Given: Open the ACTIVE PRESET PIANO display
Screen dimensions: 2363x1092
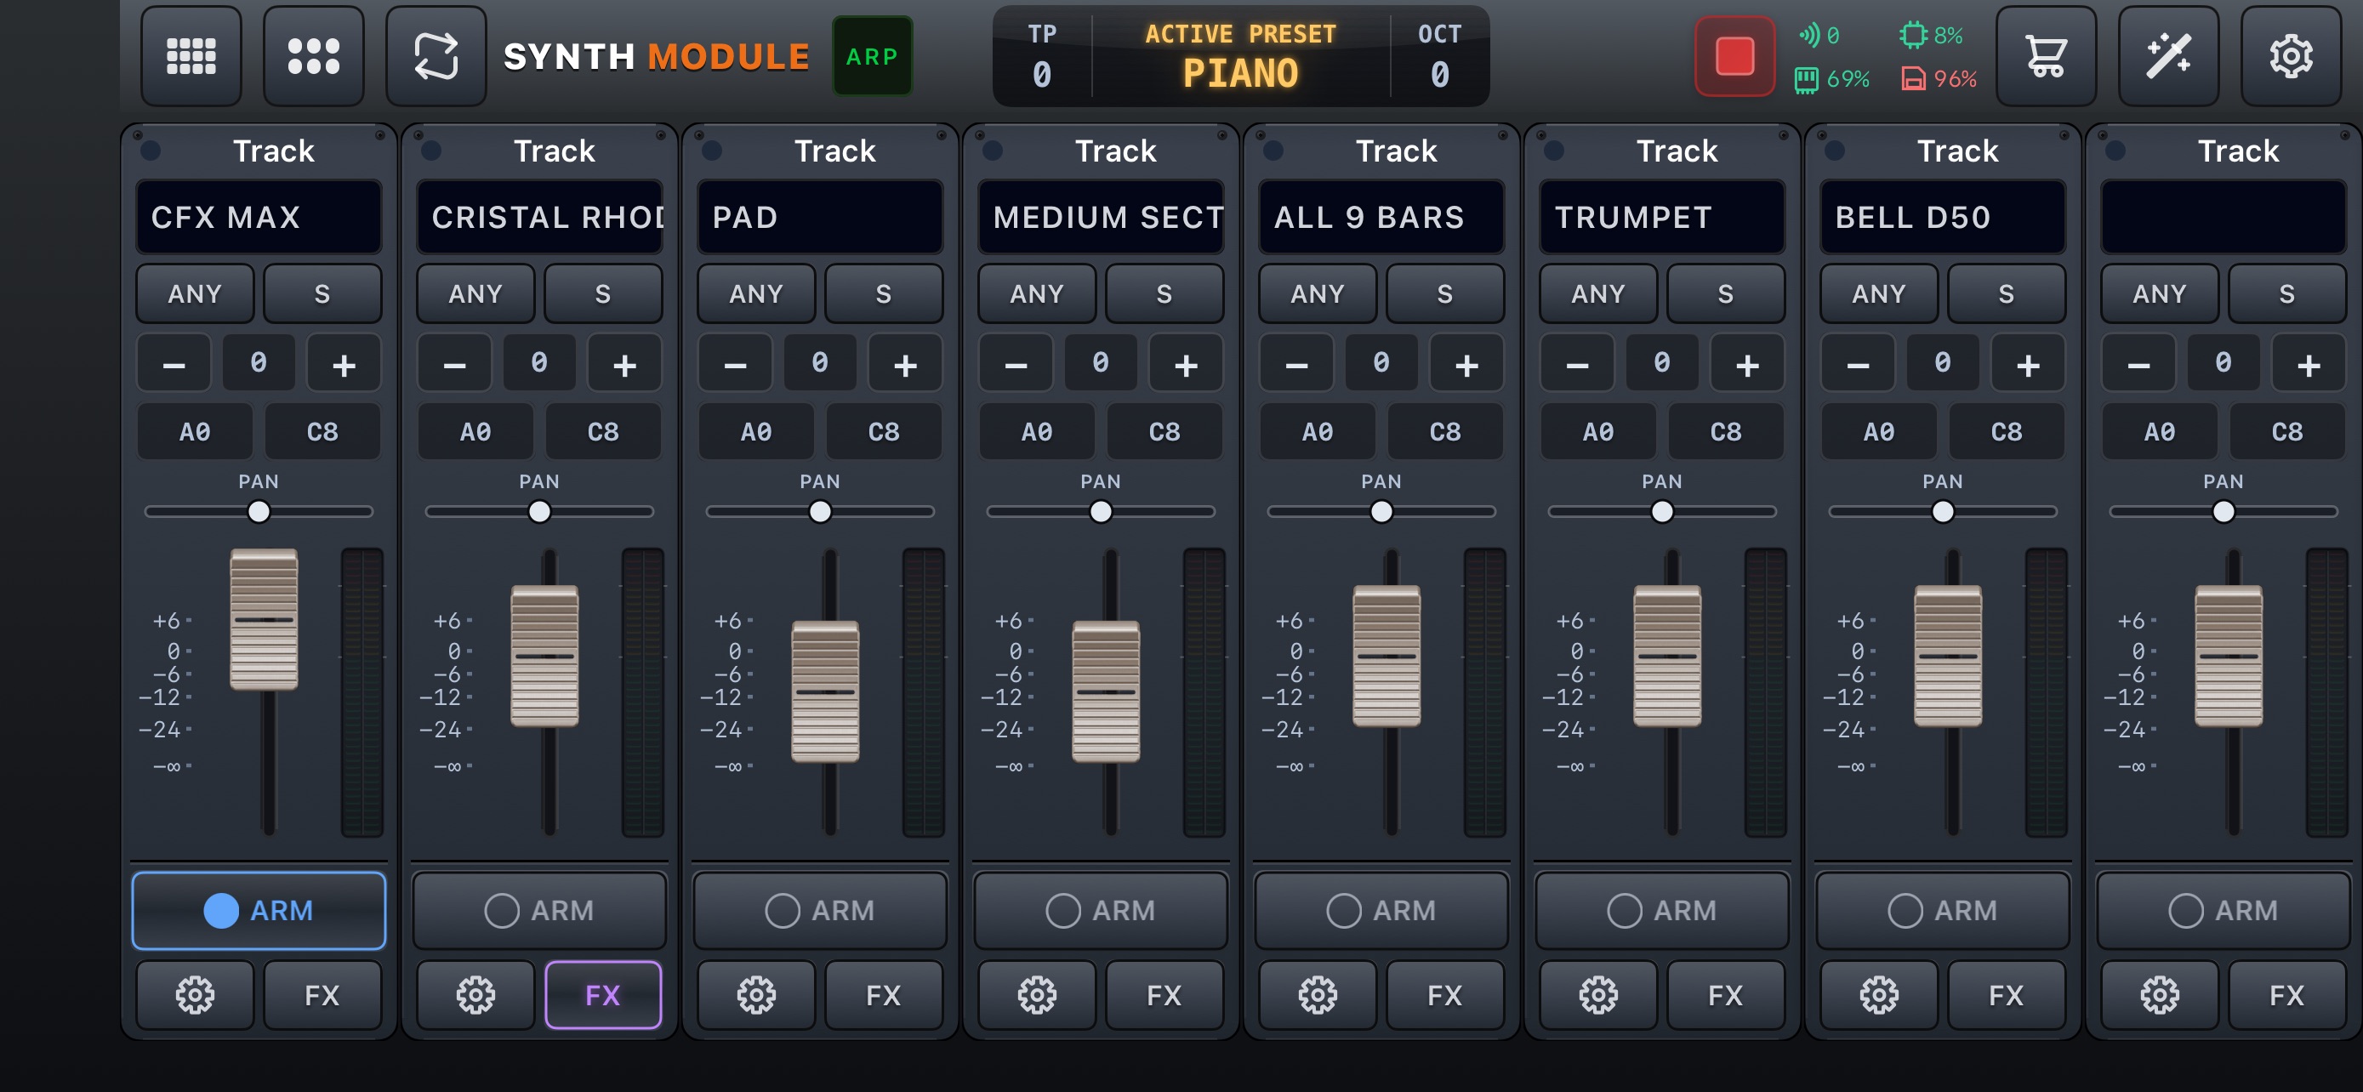Looking at the screenshot, I should click(1240, 56).
